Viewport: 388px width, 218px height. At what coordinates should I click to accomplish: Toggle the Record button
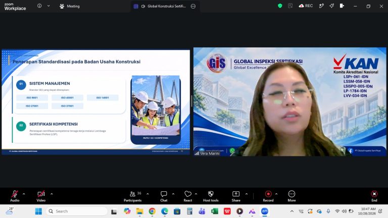coord(268,196)
